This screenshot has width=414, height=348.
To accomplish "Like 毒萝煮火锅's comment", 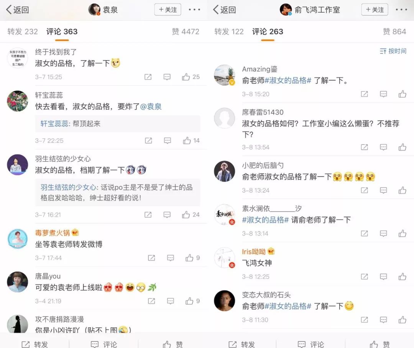I will (x=192, y=258).
